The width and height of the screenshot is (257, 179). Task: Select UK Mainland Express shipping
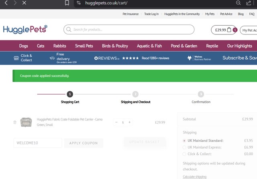click(x=184, y=147)
